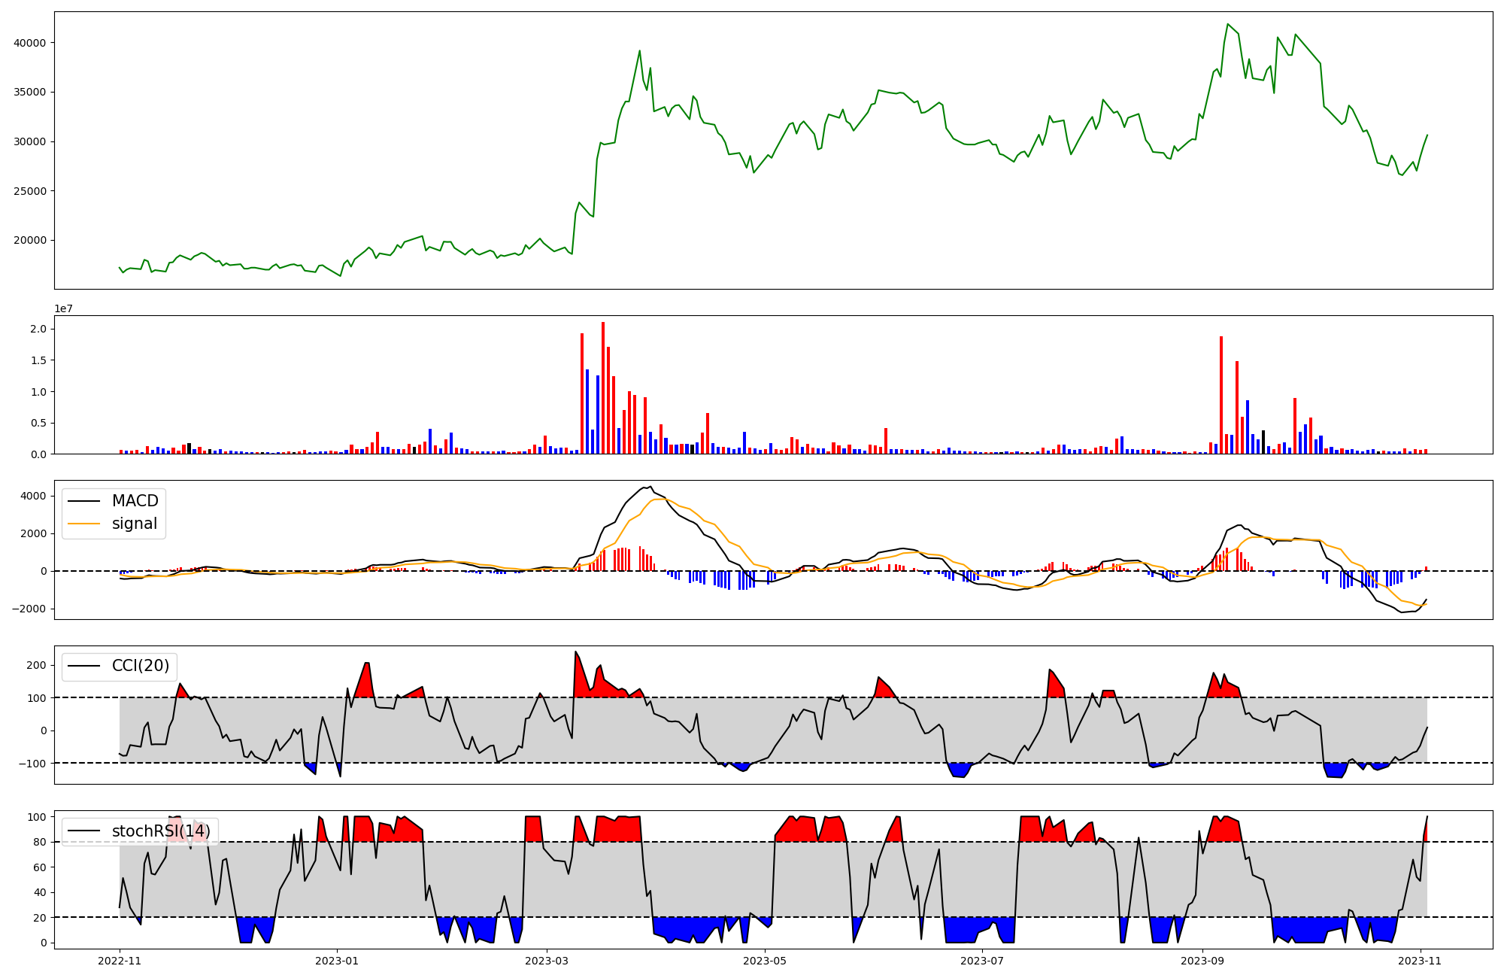This screenshot has height=978, width=1504.
Task: Click the 2023-11 x-axis tick label
Action: click(1420, 961)
